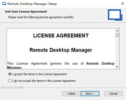Click the scrollbar track below the thumb

117,51
